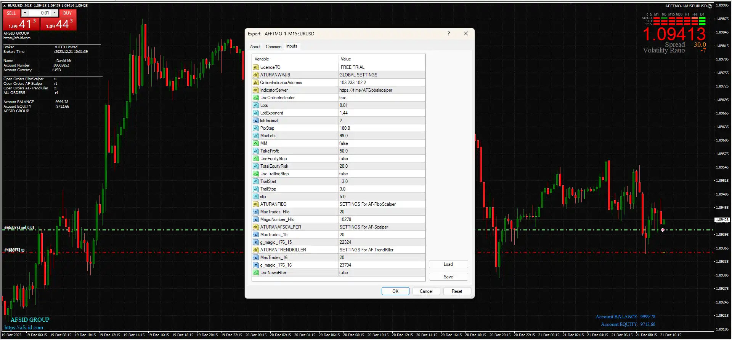
Task: Click the red SELL price button
Action: click(x=21, y=24)
